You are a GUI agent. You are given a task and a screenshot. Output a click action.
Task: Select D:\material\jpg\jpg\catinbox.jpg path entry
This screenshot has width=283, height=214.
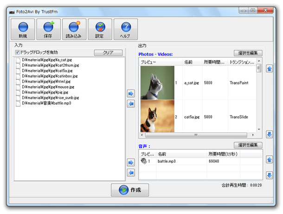[x=50, y=76]
